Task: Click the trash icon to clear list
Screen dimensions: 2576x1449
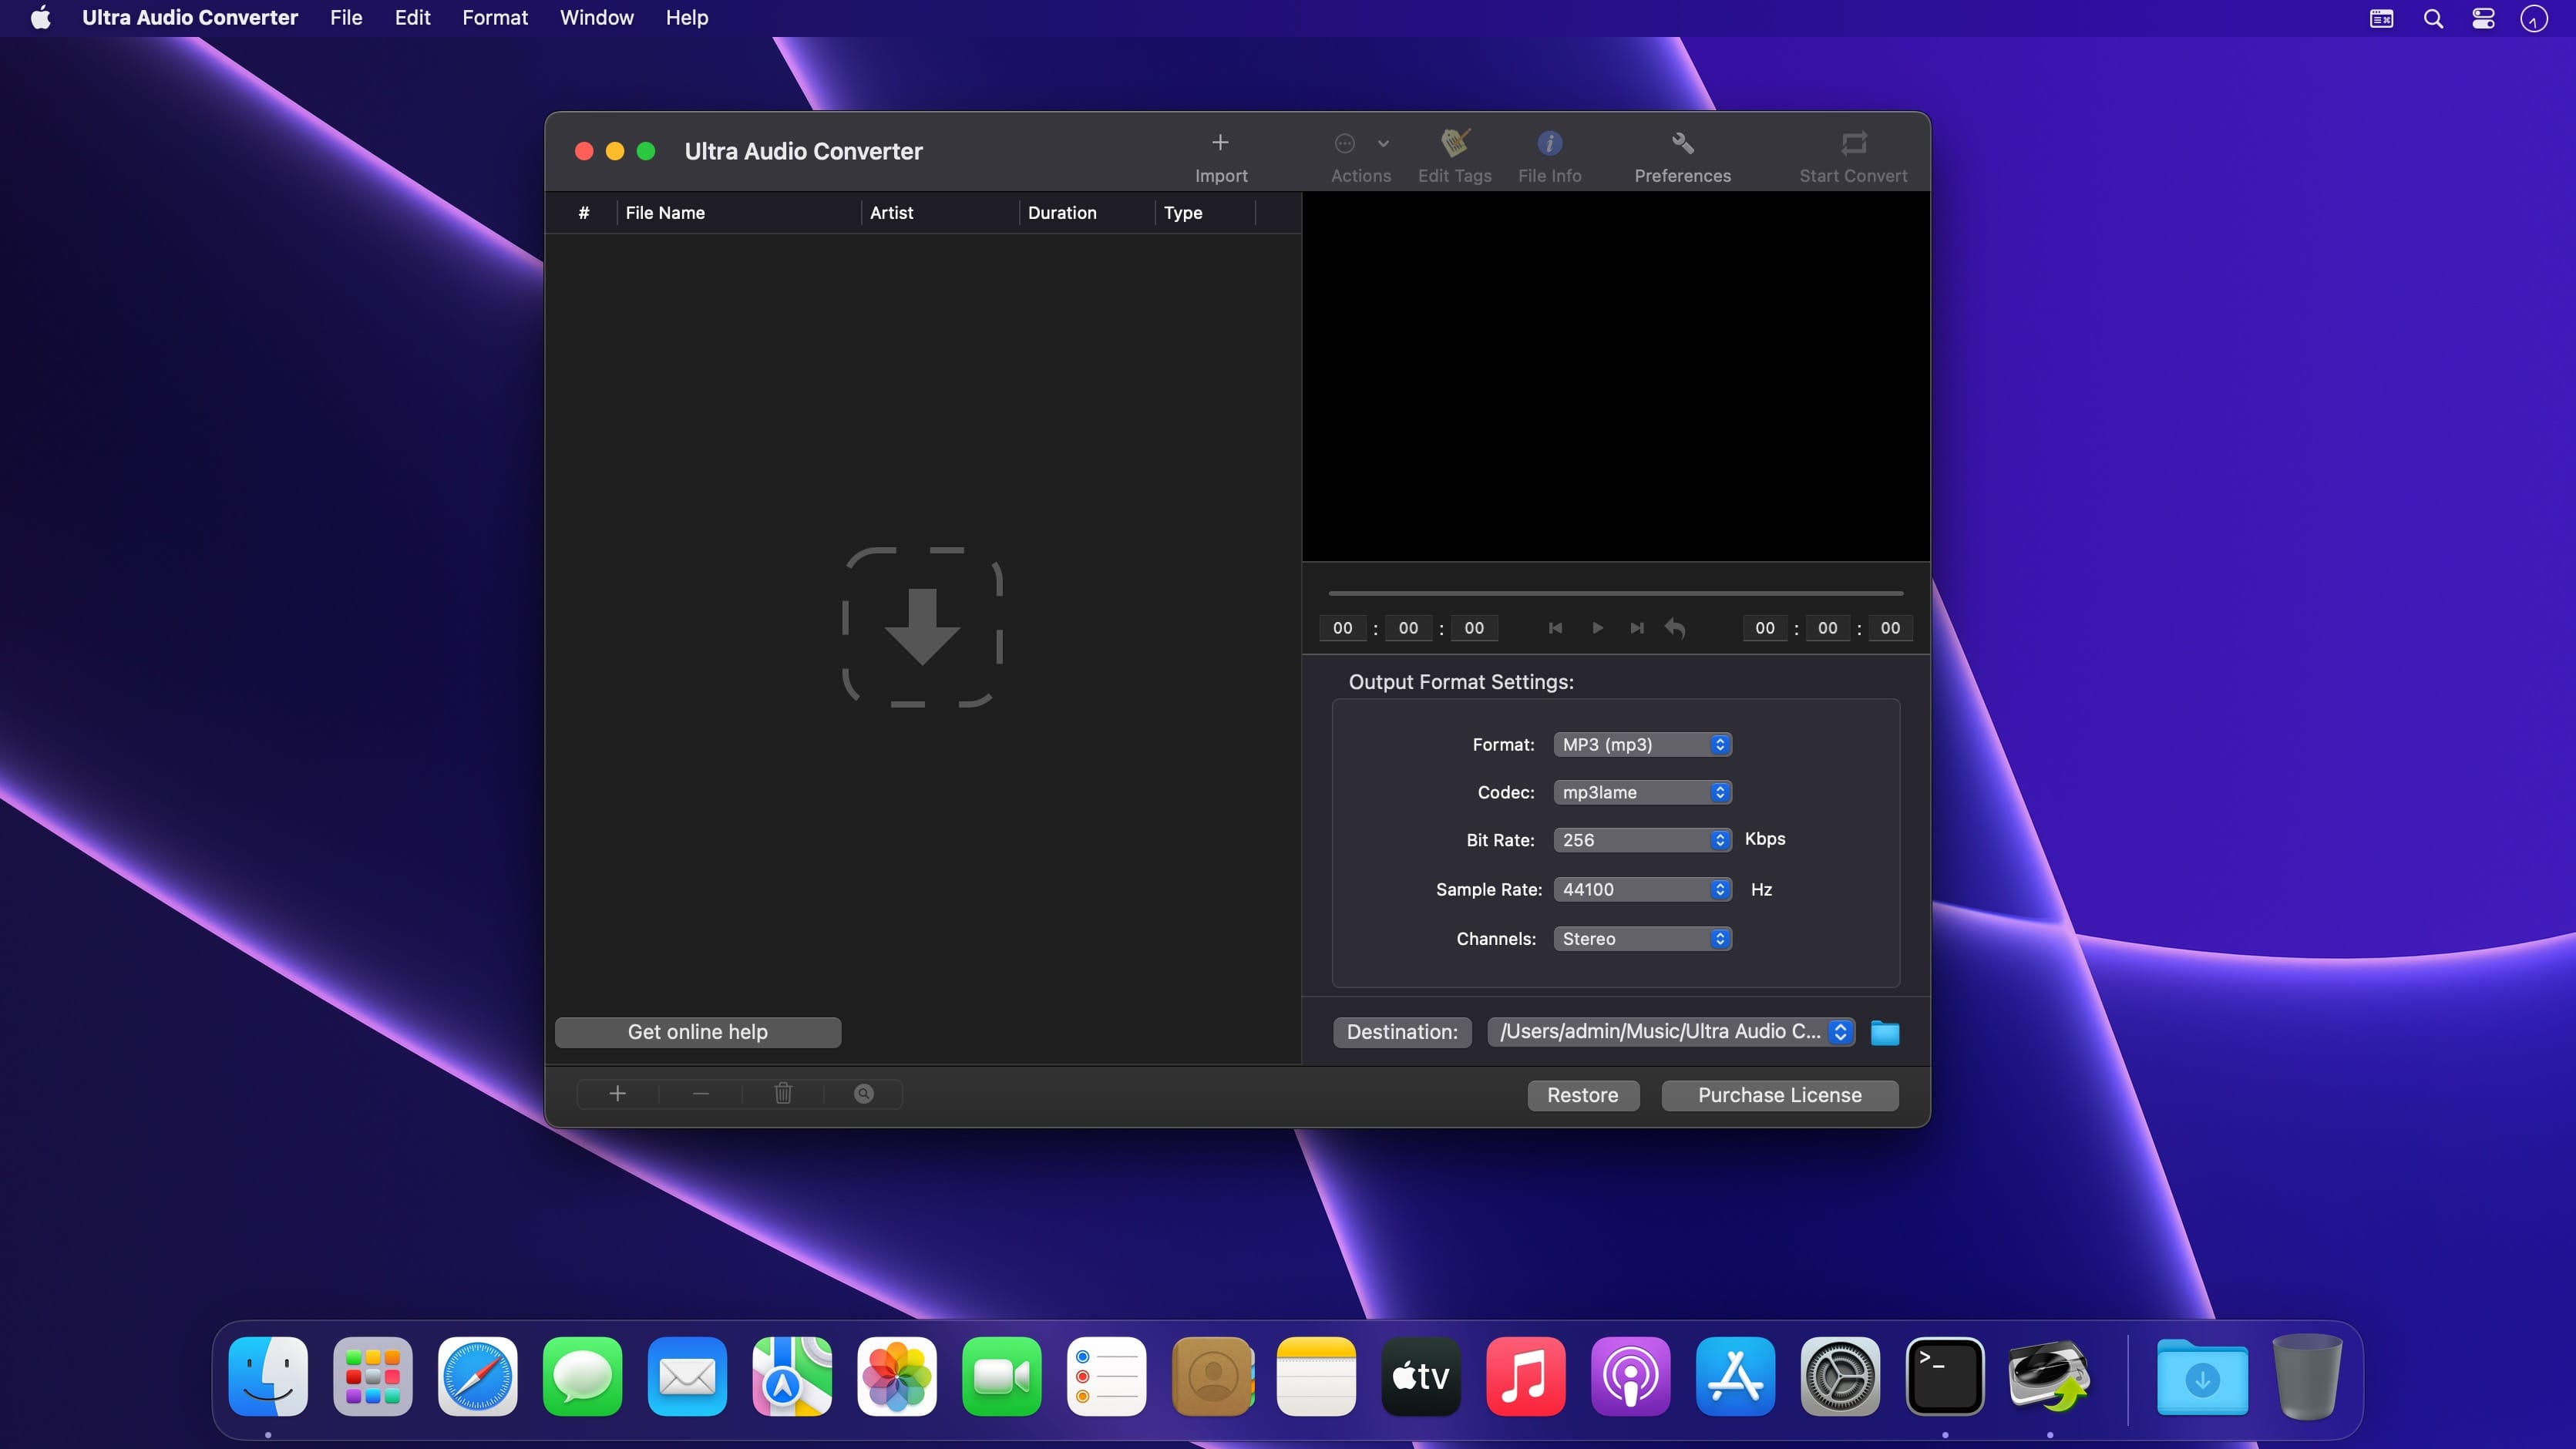Action: tap(783, 1094)
